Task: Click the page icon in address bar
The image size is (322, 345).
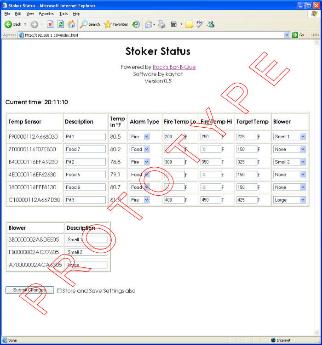Action: (21, 35)
